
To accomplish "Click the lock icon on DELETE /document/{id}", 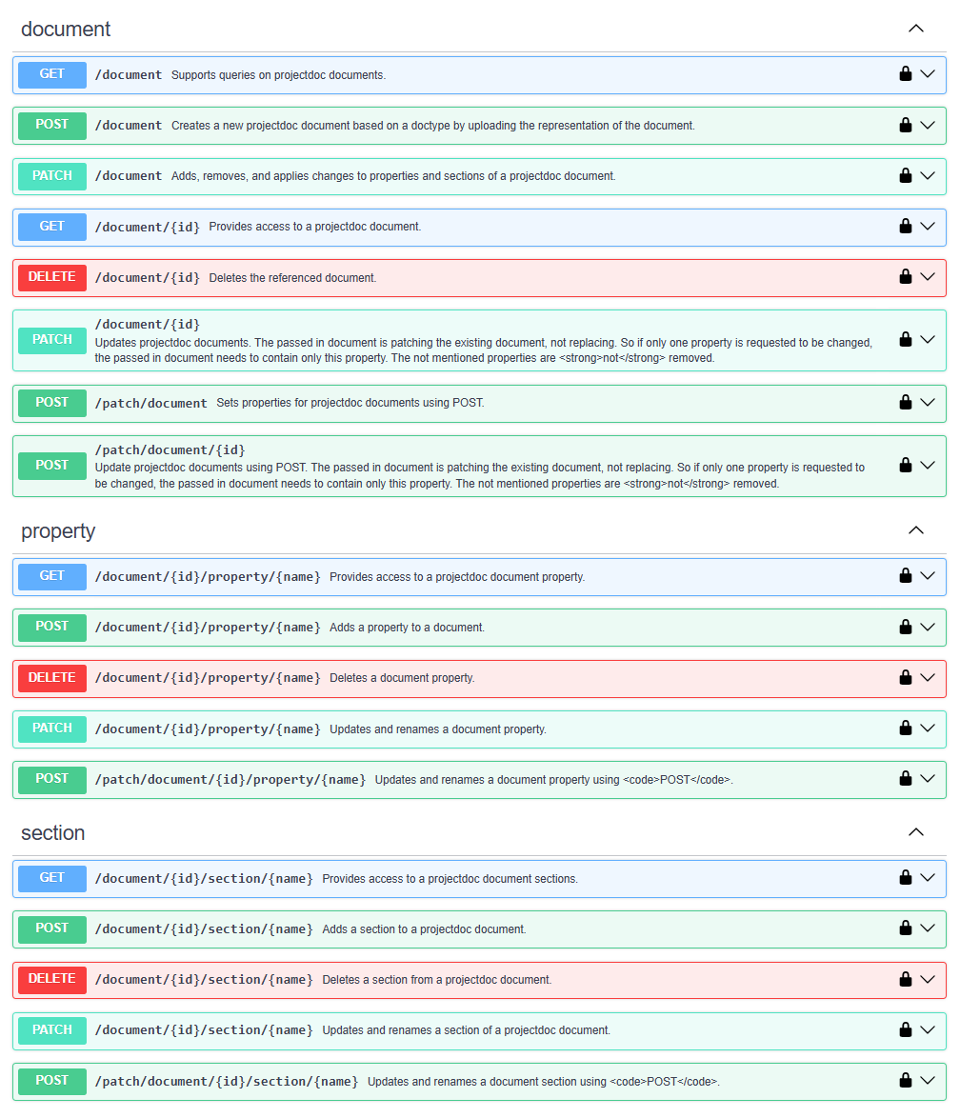I will [x=906, y=277].
